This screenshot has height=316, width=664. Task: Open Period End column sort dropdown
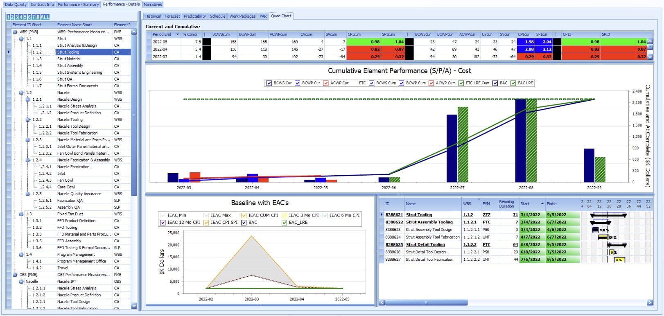pyautogui.click(x=178, y=34)
